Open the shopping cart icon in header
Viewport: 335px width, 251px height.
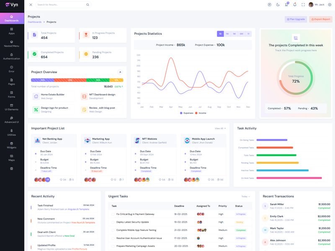click(x=286, y=5)
